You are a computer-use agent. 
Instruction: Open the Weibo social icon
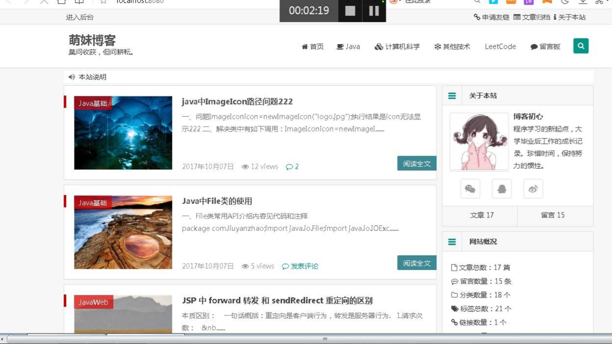(533, 189)
